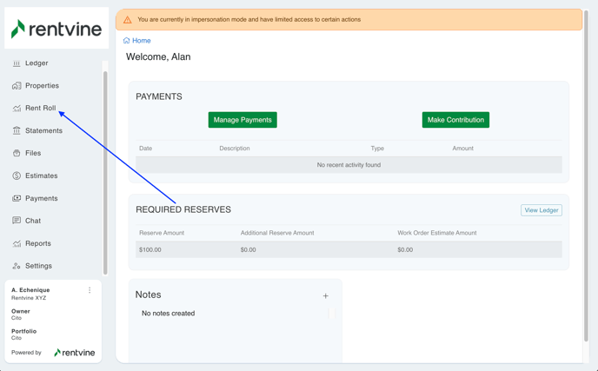
Task: Follow the Home breadcrumb link
Action: [x=141, y=41]
